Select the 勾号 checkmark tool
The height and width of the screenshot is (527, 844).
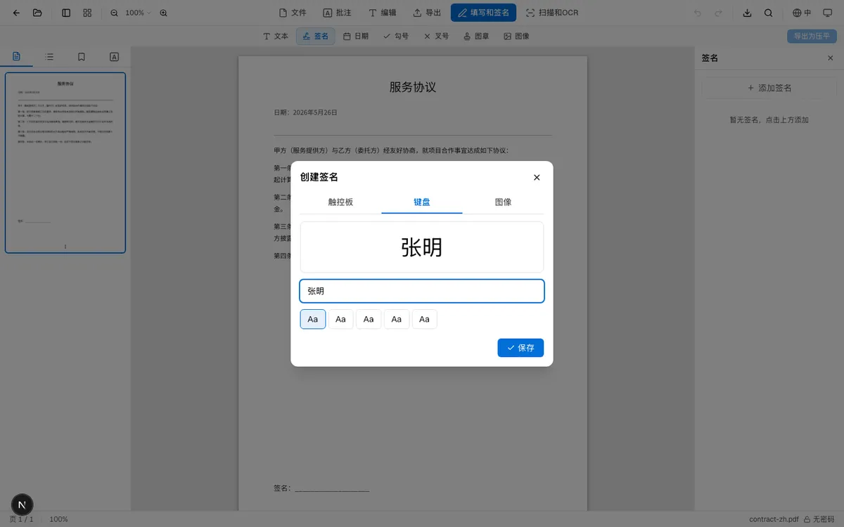[x=396, y=36]
